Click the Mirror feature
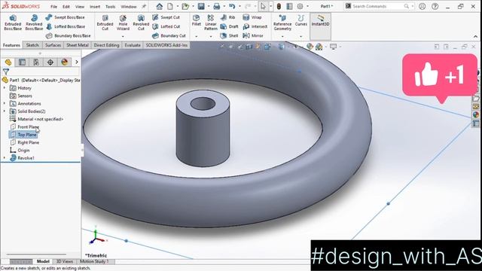The height and width of the screenshot is (271, 482). coord(253,35)
